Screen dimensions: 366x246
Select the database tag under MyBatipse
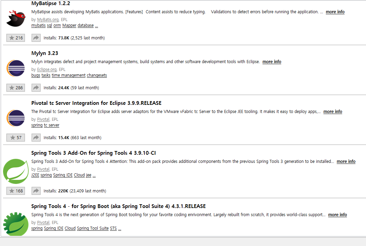point(86,25)
